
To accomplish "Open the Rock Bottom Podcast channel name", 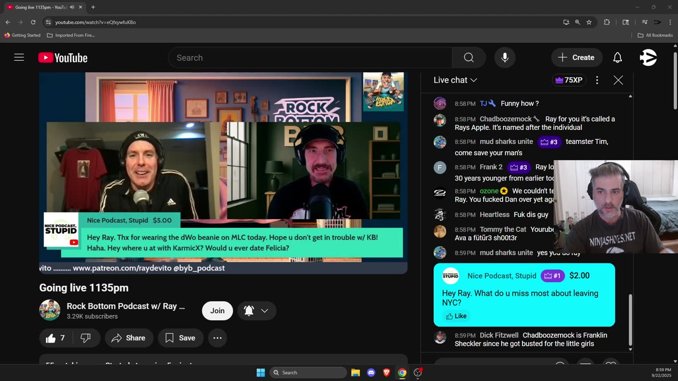I will tap(126, 306).
